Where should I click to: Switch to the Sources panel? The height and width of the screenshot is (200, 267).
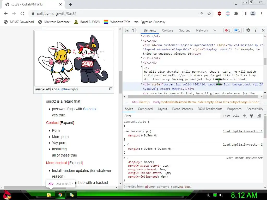pos(184,30)
